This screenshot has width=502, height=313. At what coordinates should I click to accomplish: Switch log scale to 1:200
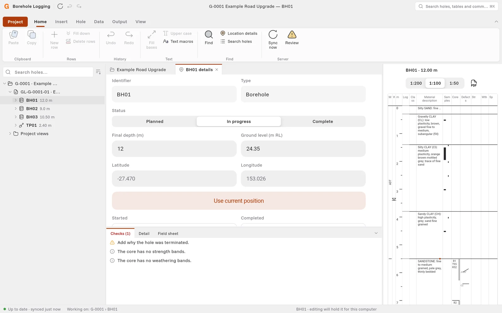[416, 83]
